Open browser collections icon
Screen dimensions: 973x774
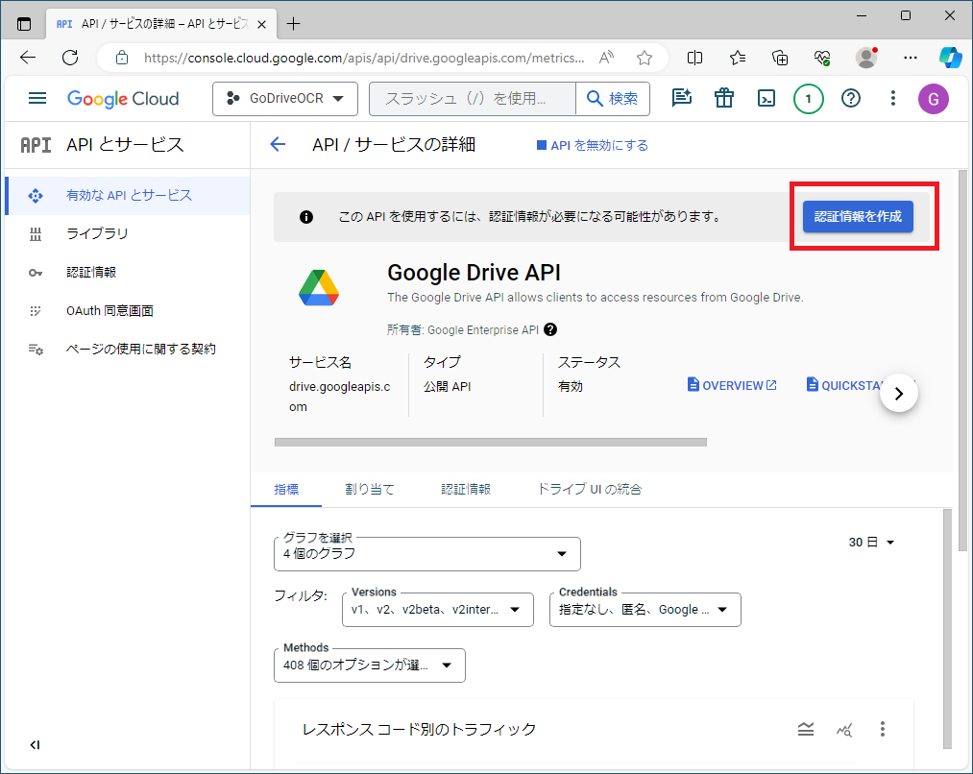(779, 58)
